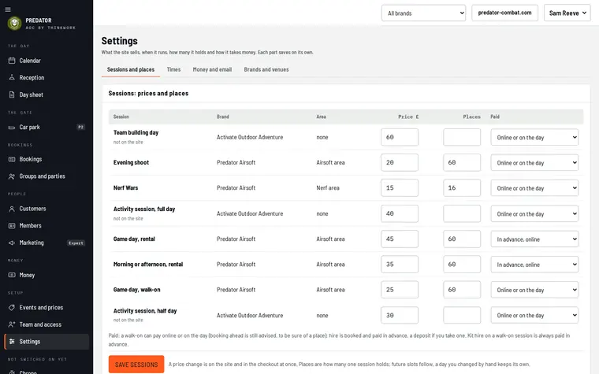Screen dimensions: 599x374
Task: Go to Calendar in the sidebar
Action: (47, 61)
